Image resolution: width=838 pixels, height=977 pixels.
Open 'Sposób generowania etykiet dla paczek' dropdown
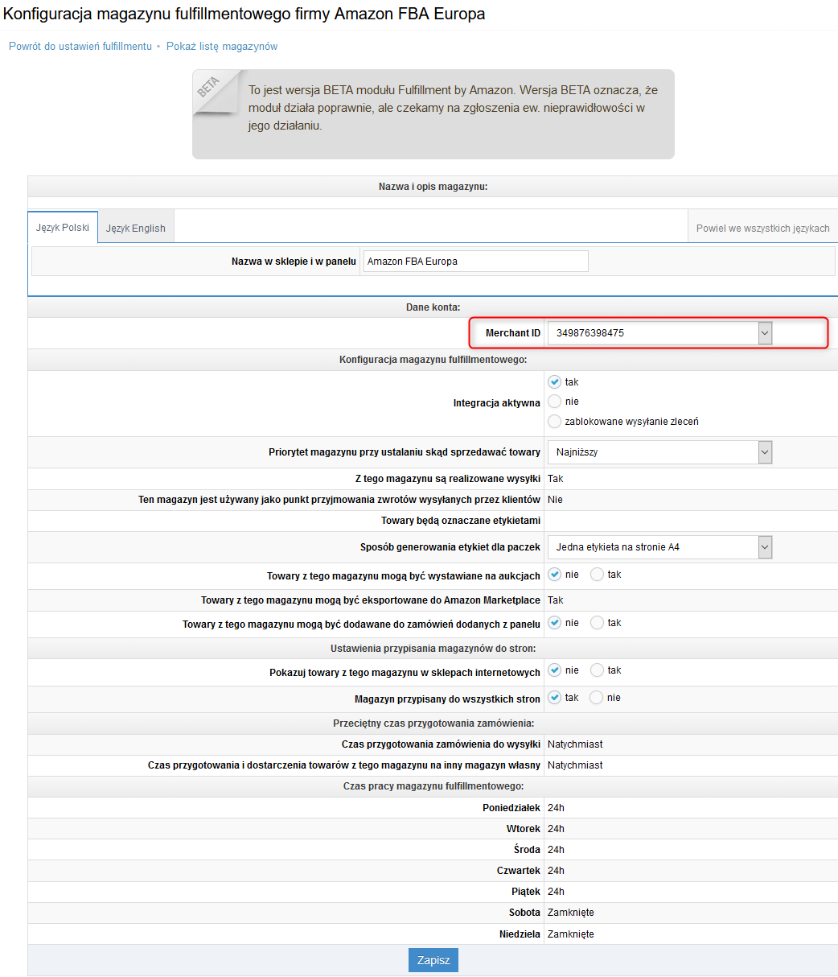pos(660,547)
